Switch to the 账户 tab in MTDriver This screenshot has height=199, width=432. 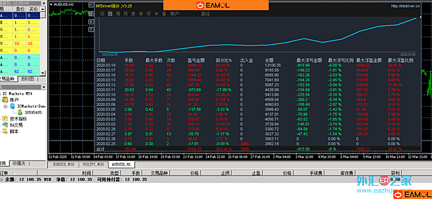pyautogui.click(x=175, y=14)
